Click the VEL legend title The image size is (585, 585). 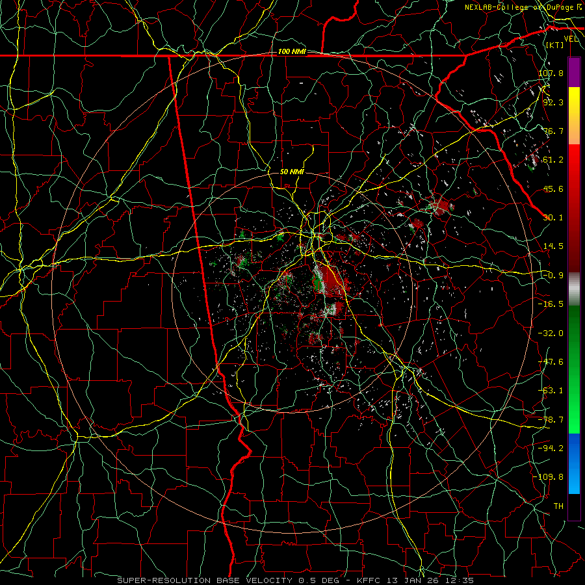click(571, 39)
